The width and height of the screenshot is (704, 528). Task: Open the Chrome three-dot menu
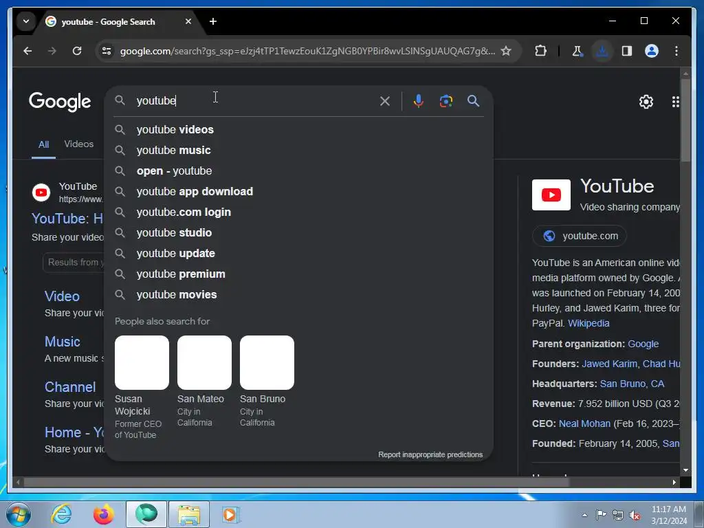point(676,51)
